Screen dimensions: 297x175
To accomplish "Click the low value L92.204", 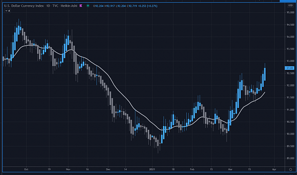I will (x=121, y=6).
